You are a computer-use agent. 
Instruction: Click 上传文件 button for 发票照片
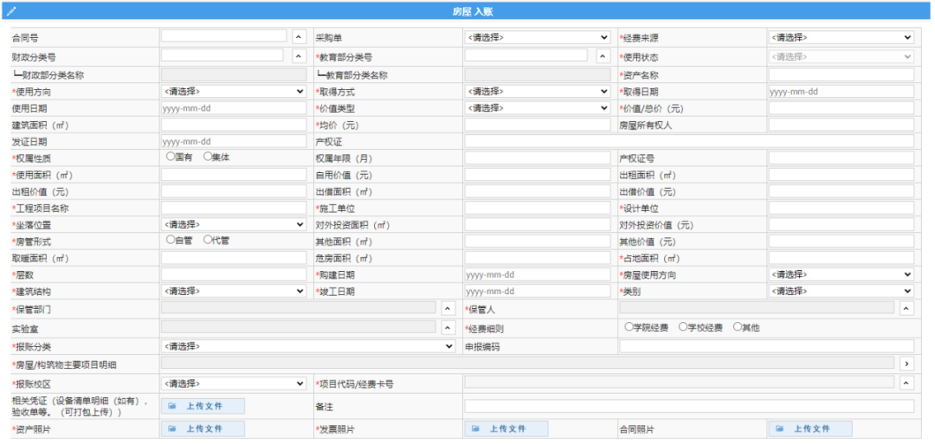point(506,428)
